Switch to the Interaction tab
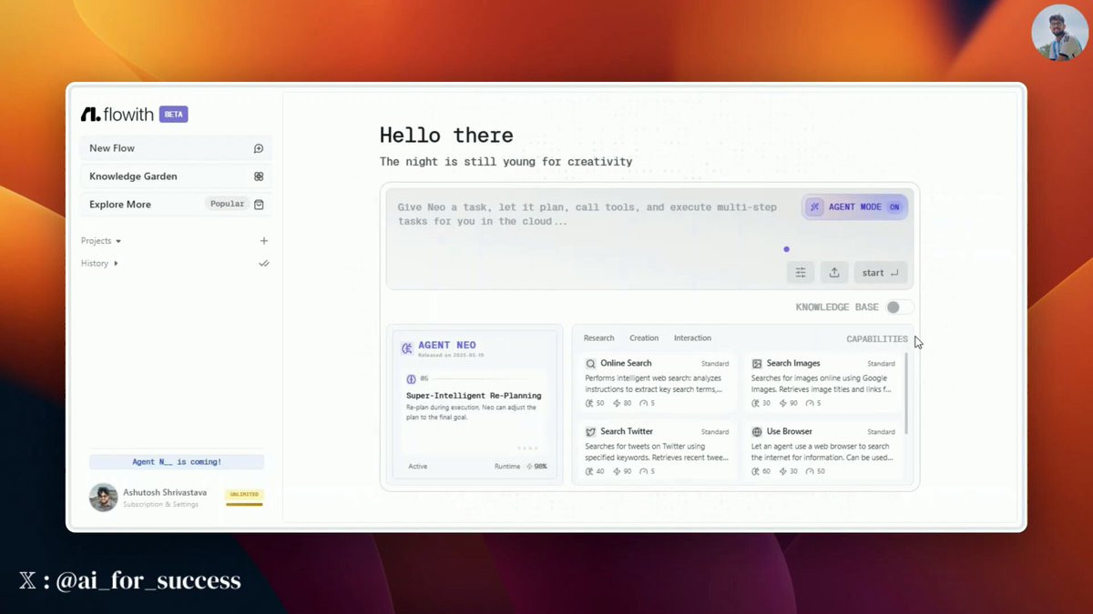This screenshot has width=1093, height=614. pos(692,338)
